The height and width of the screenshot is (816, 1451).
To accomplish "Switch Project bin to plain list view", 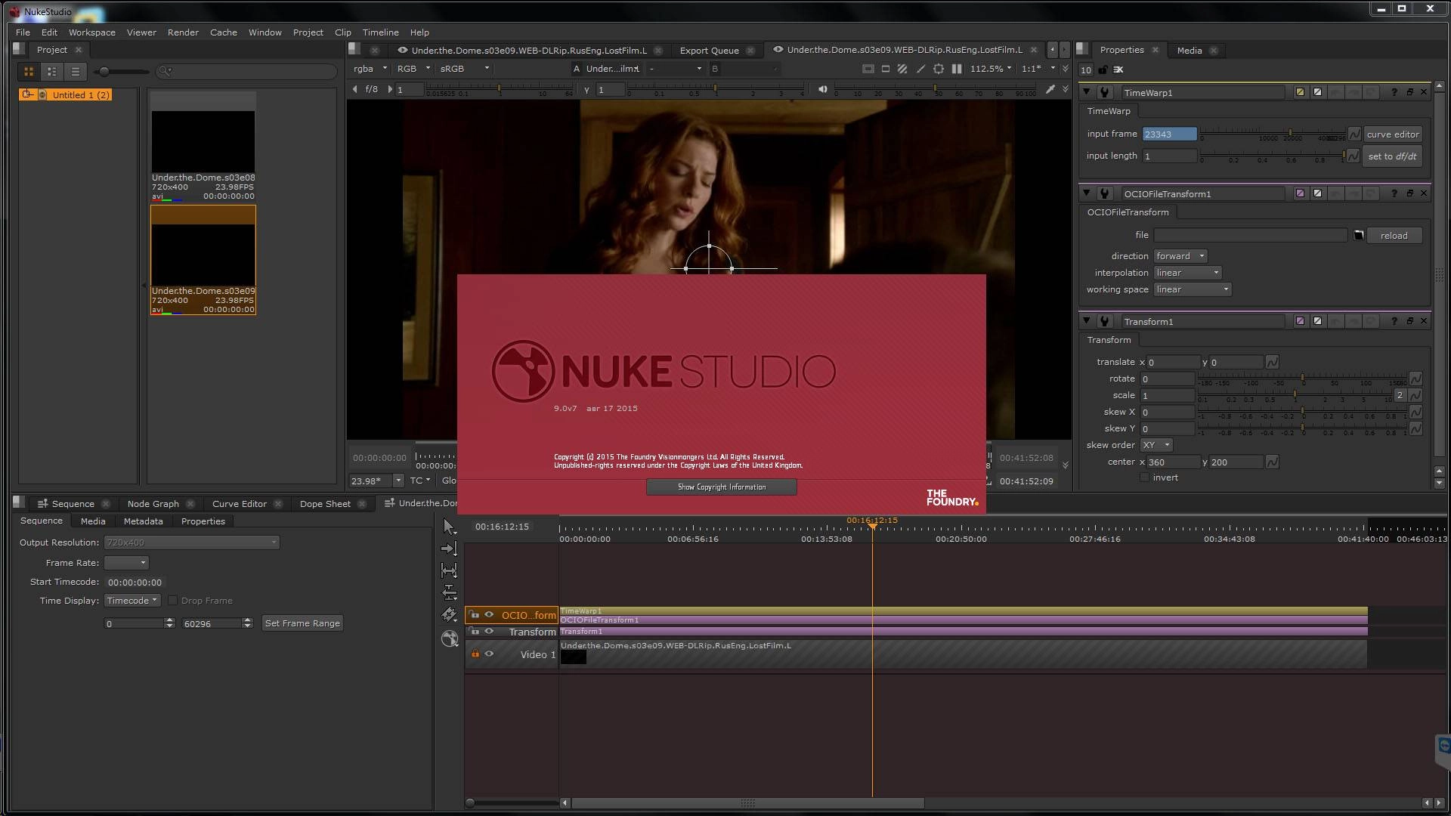I will pyautogui.click(x=75, y=72).
